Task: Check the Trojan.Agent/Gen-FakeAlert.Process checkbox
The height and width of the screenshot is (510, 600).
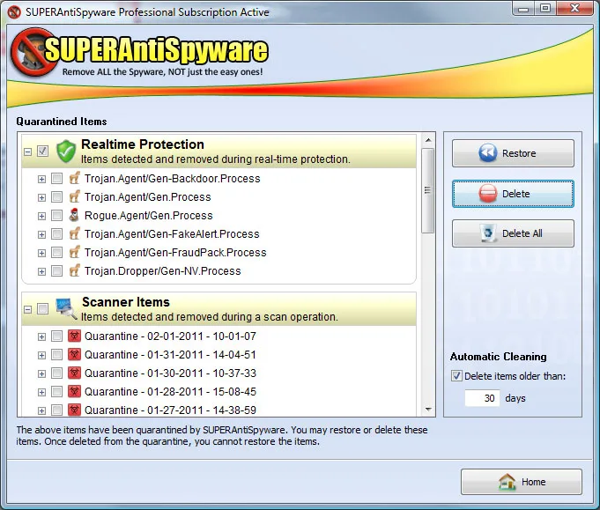Action: tap(56, 233)
